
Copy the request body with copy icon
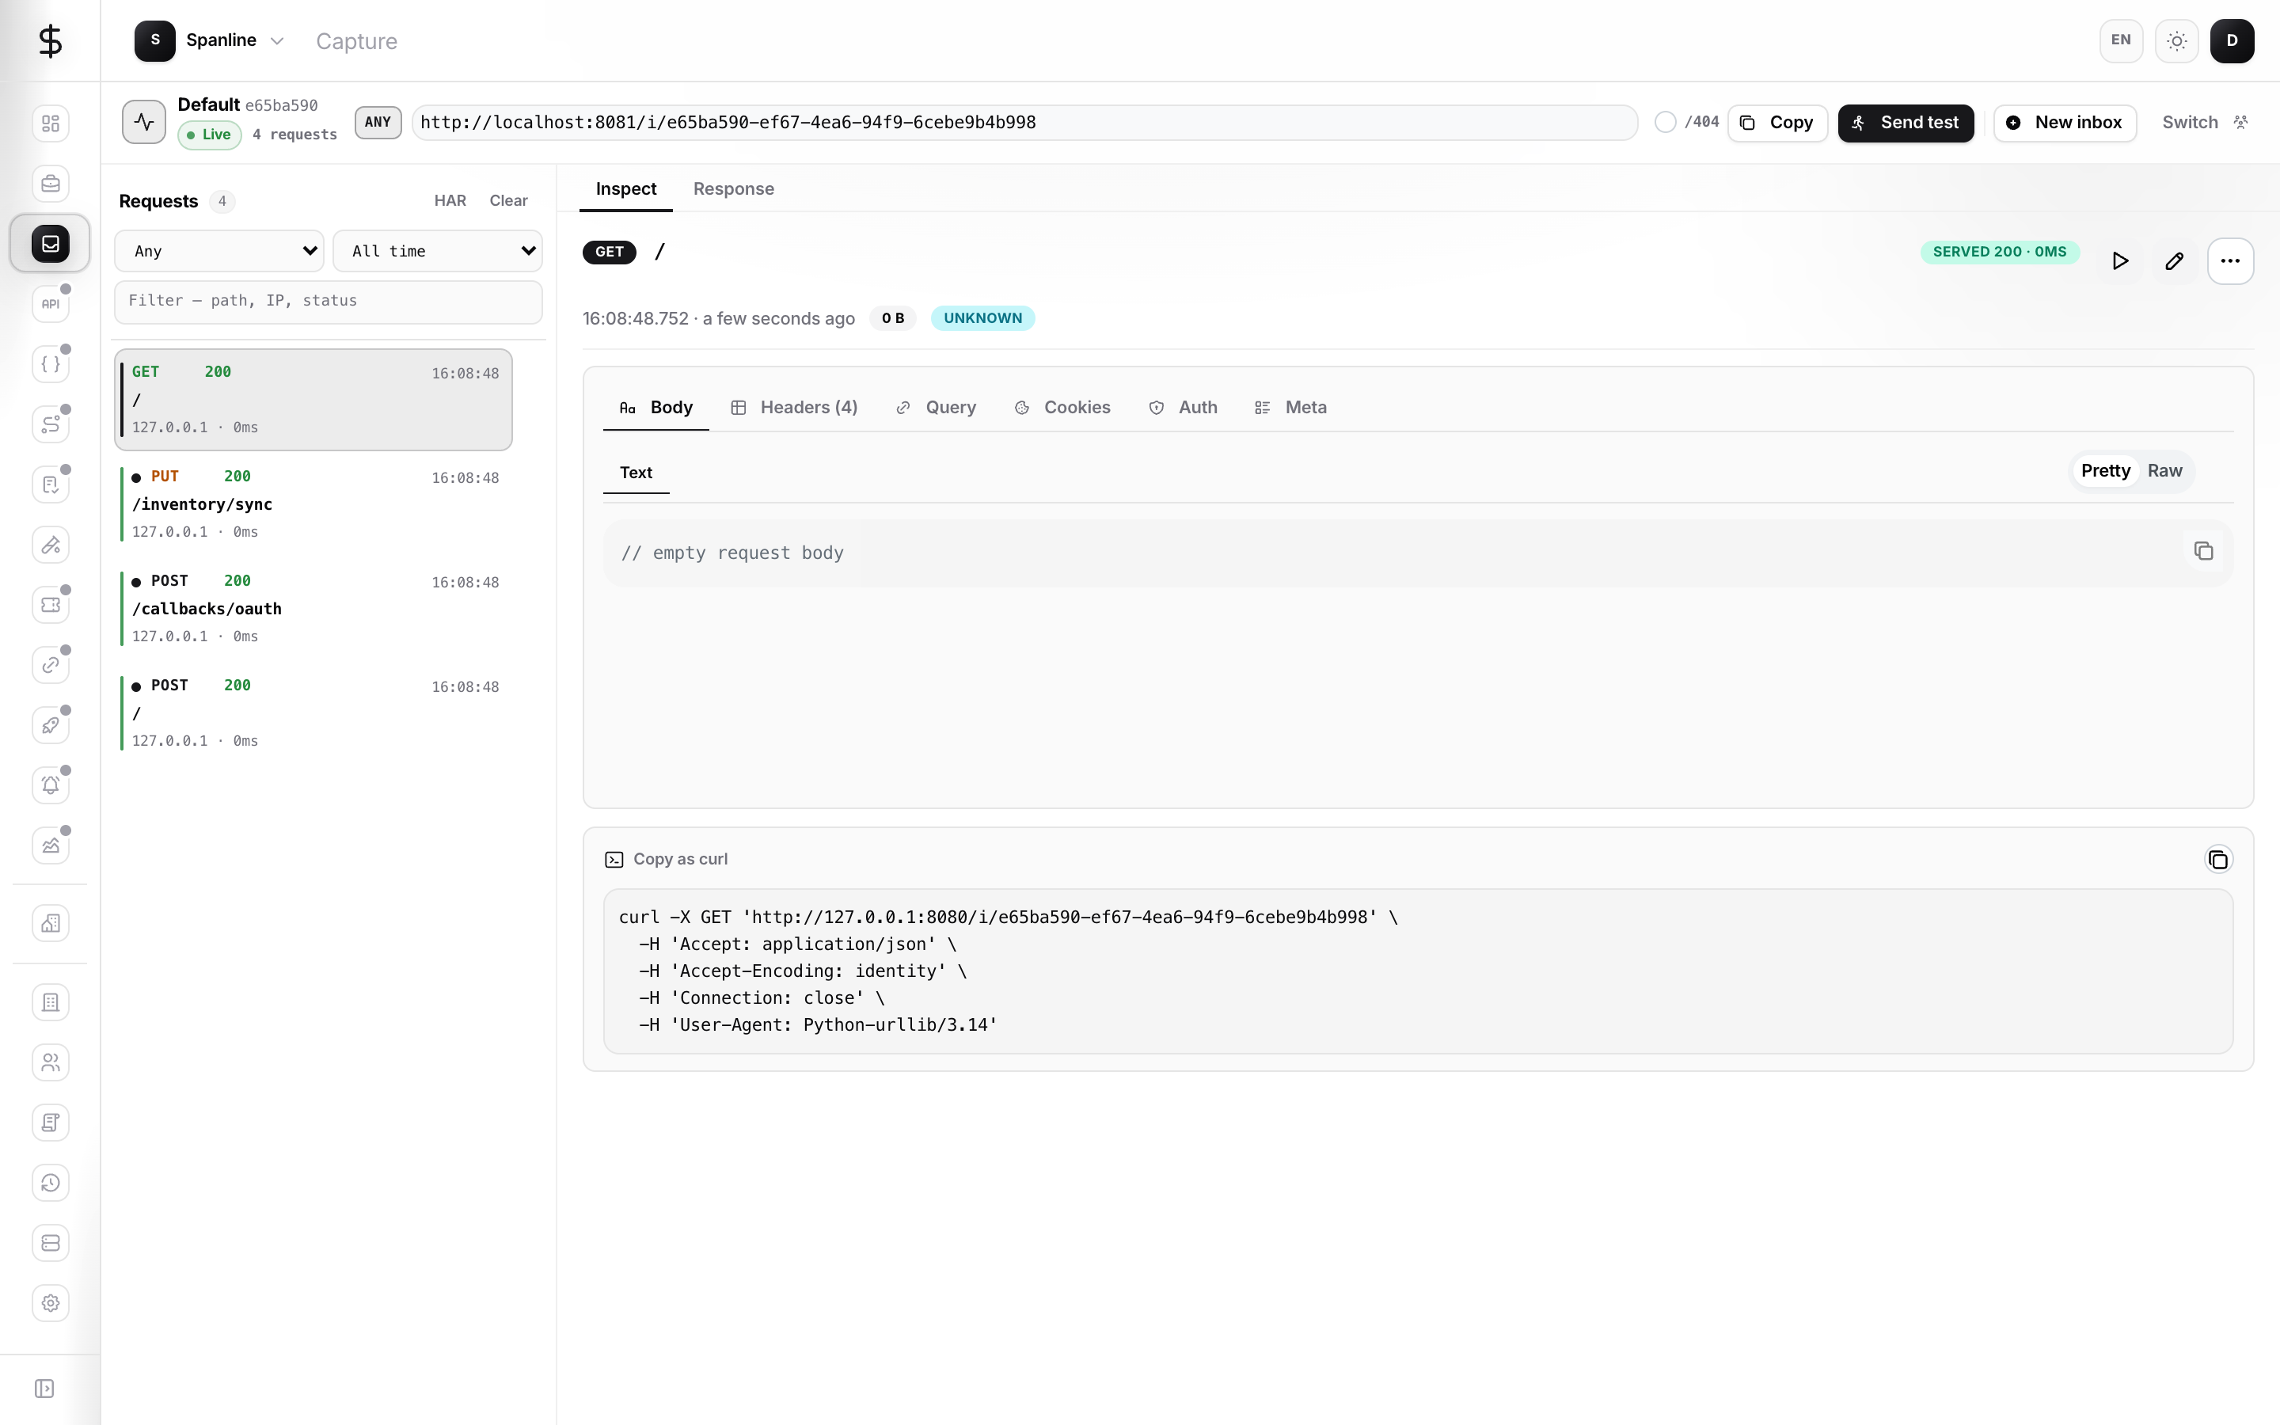pyautogui.click(x=2202, y=551)
